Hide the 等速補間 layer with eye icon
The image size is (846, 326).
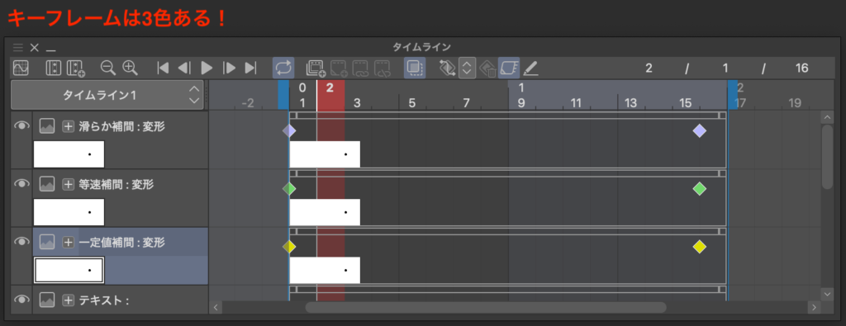pyautogui.click(x=21, y=184)
